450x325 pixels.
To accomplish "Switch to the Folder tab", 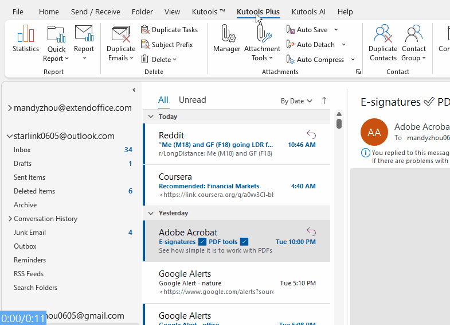I will pos(142,12).
